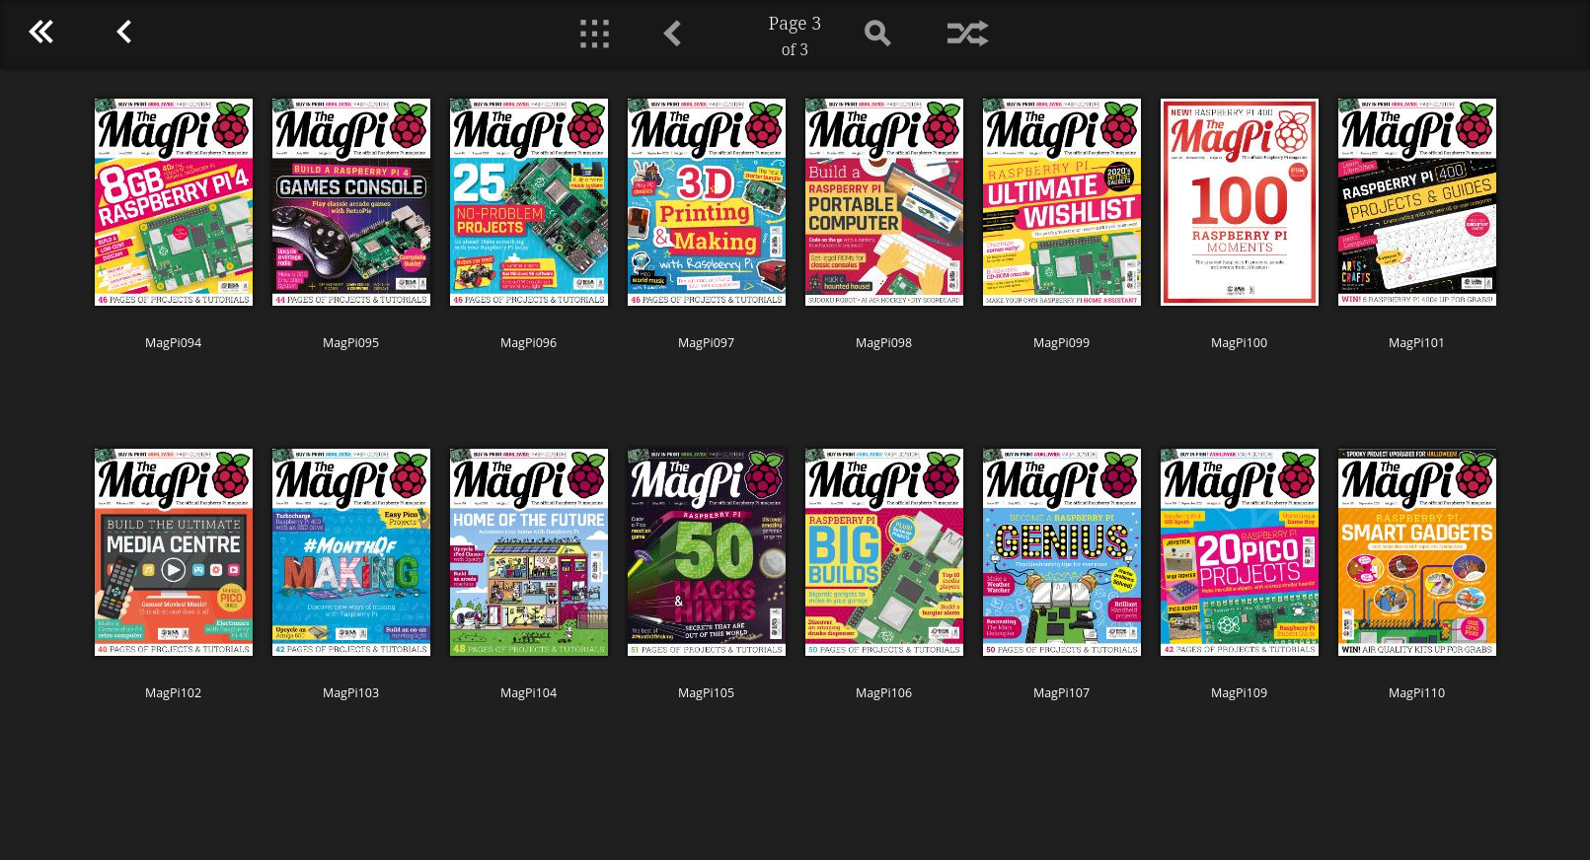Open the MagPi102 Media Centre cover
Image resolution: width=1590 pixels, height=860 pixels.
pyautogui.click(x=174, y=552)
